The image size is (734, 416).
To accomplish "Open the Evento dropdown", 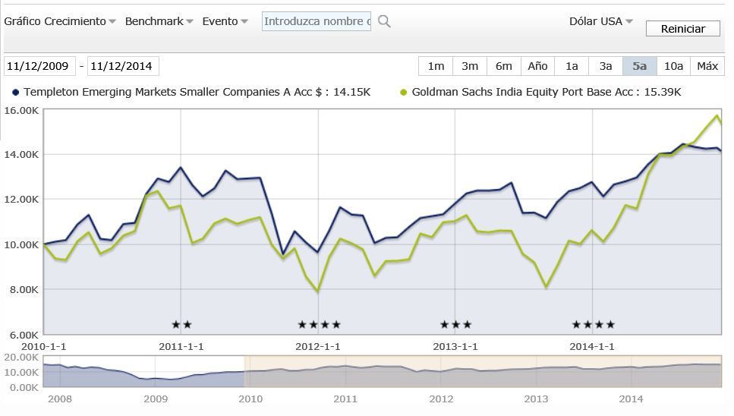I will [x=225, y=21].
